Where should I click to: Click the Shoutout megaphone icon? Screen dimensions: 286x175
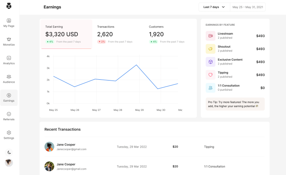[x=210, y=49]
